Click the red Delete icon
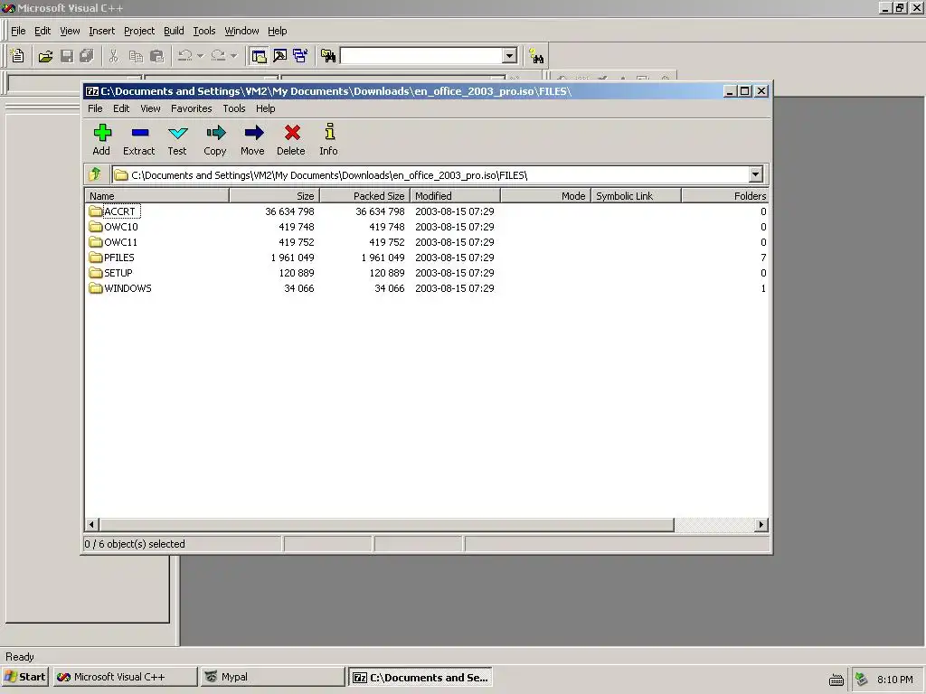Image resolution: width=926 pixels, height=694 pixels. [x=291, y=140]
